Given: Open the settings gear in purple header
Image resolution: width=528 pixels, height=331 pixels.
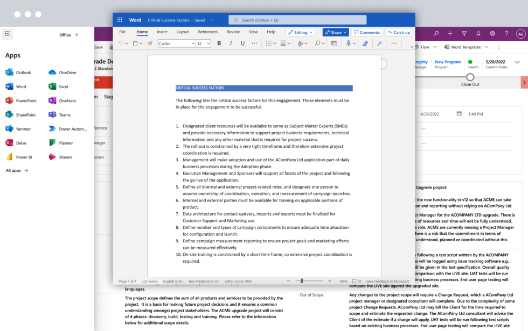Looking at the screenshot, I should 492,33.
